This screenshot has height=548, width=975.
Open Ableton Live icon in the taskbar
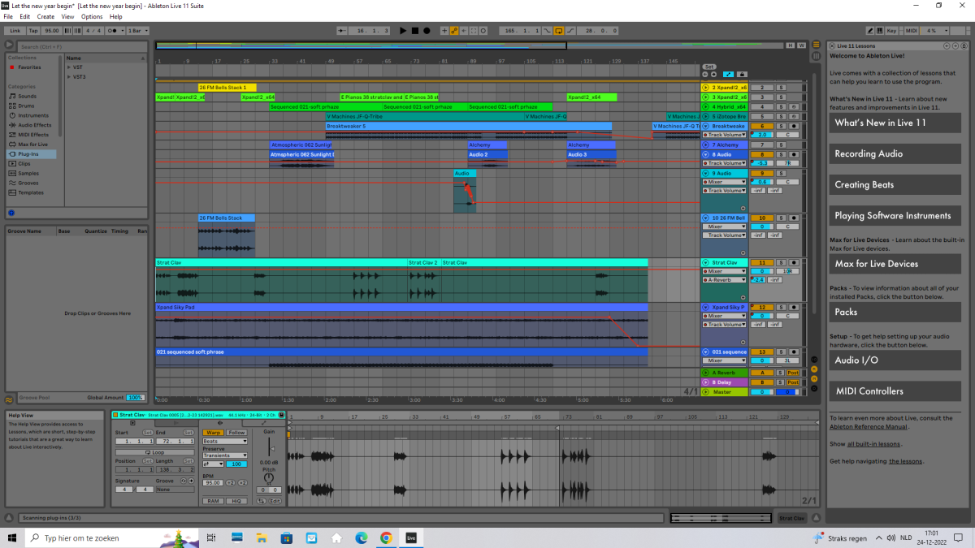point(412,537)
